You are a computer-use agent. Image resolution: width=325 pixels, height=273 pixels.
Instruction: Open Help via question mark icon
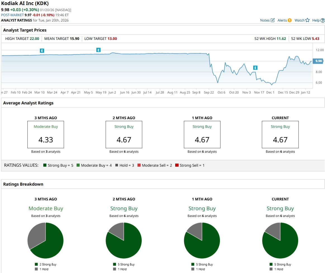(x=322, y=20)
